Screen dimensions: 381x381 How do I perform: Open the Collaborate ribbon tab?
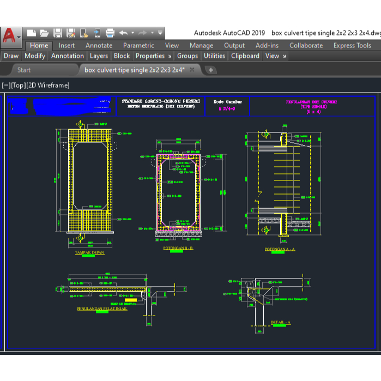pos(306,46)
